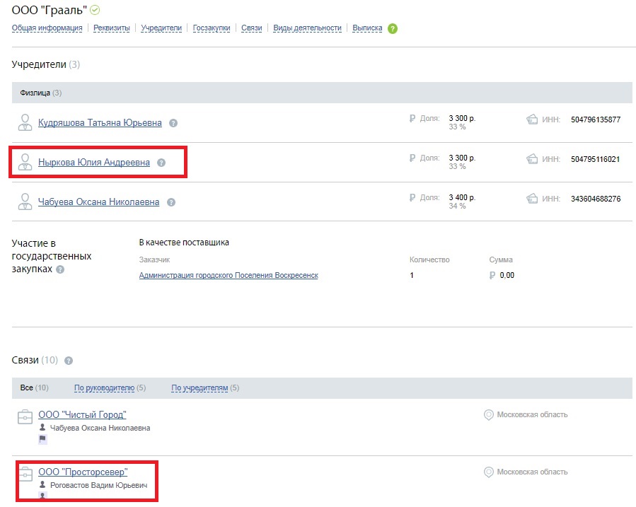The image size is (636, 507).
Task: Click person icon next to Кудряшова Татьяна Юрьевна
Action: click(25, 122)
